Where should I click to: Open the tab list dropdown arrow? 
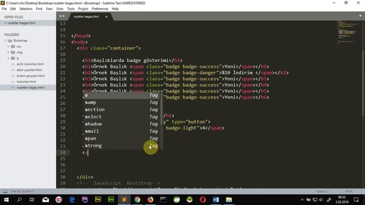pos(360,16)
